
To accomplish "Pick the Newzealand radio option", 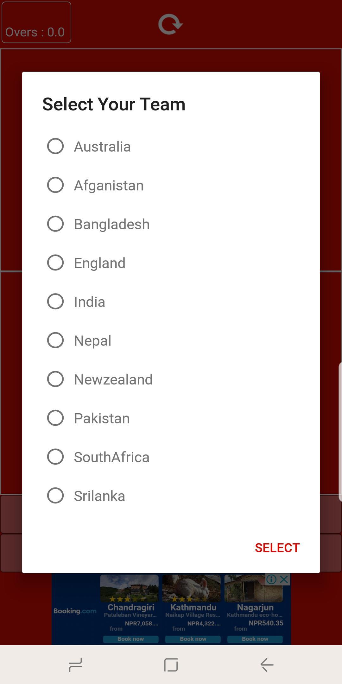I will pyautogui.click(x=55, y=379).
